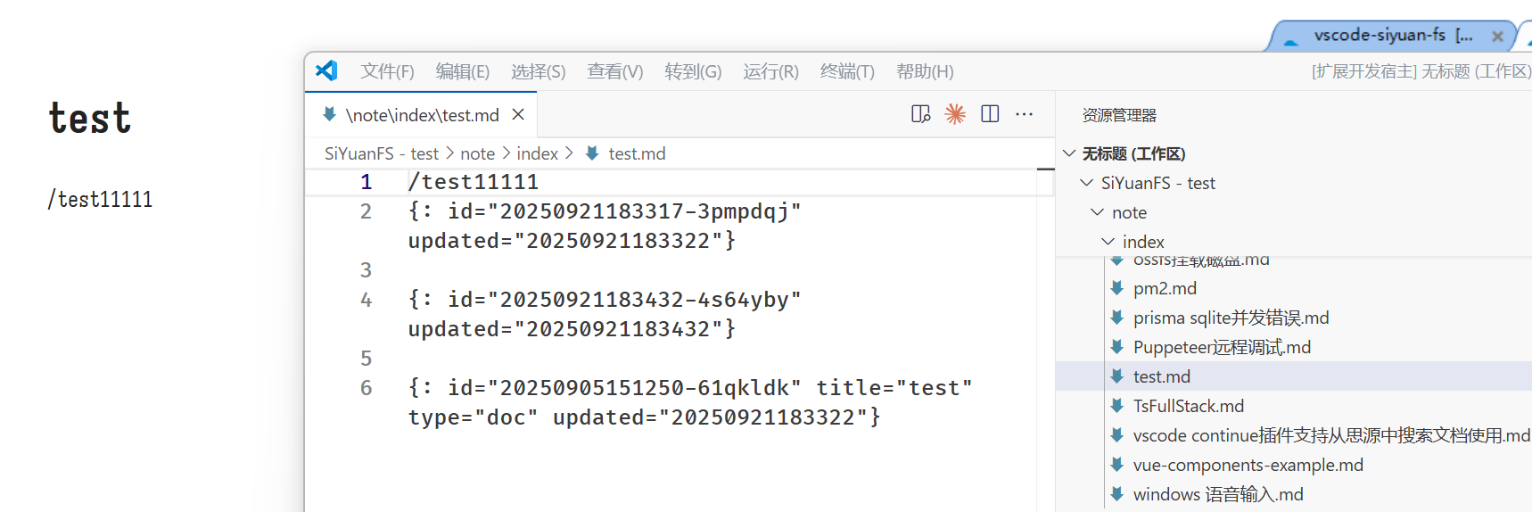Collapse the index folder in explorer
This screenshot has width=1532, height=512.
pos(1108,242)
